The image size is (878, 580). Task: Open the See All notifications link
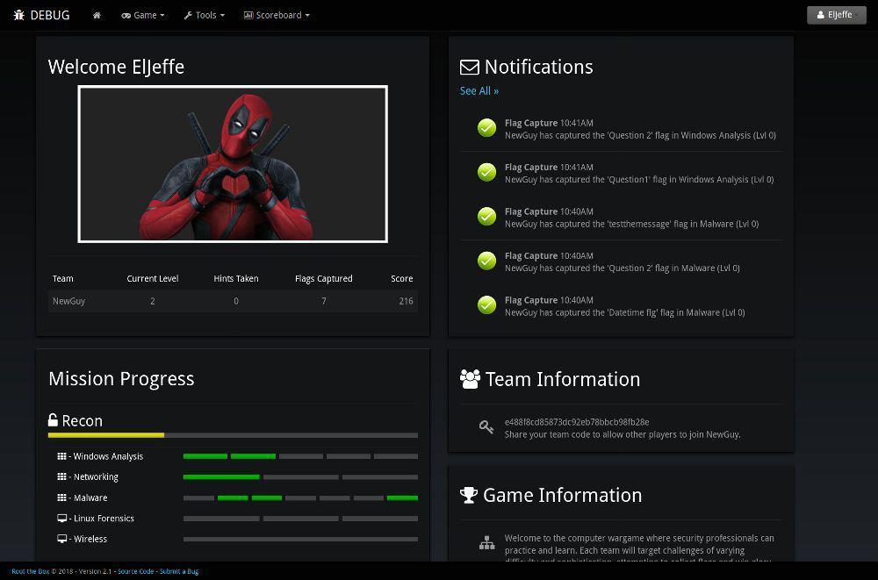[x=479, y=90]
